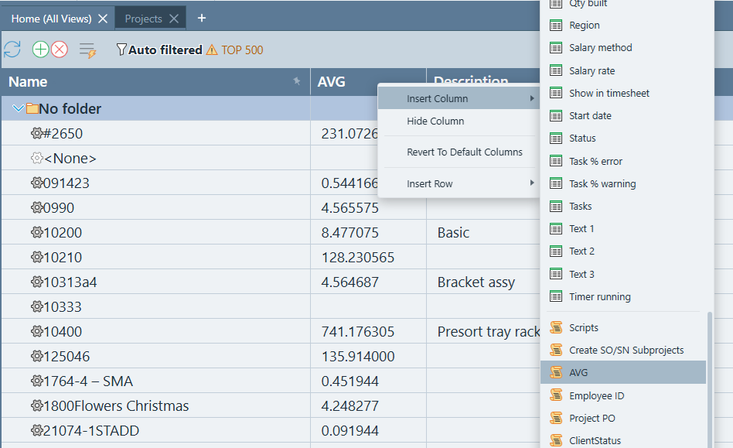Insert the Task % warning column

pos(623,184)
